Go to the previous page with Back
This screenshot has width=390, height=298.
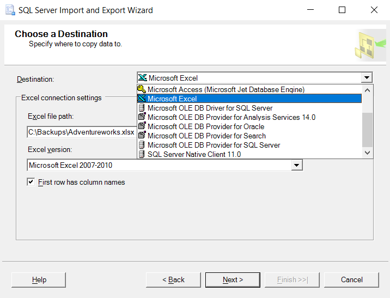pyautogui.click(x=173, y=280)
